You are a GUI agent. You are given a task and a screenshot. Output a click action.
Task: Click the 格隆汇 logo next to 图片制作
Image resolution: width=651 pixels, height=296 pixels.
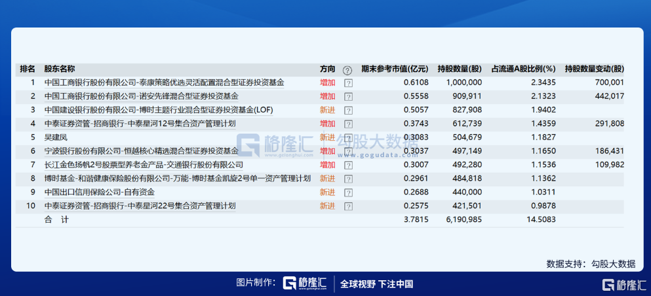305,284
